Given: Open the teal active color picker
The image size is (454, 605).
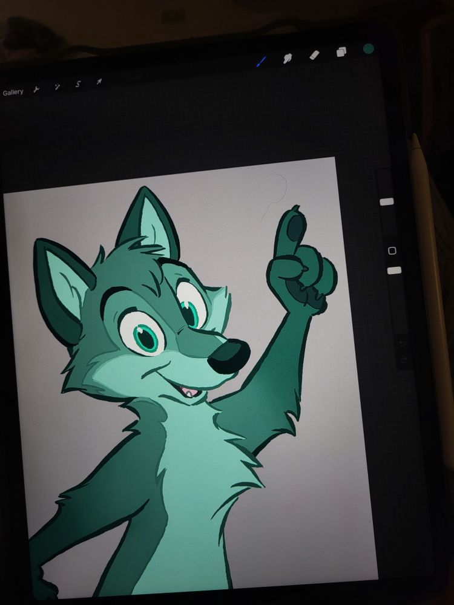Looking at the screenshot, I should (369, 48).
